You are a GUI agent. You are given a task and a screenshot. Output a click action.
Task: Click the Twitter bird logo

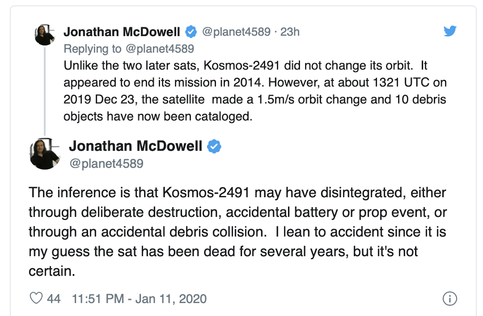click(x=450, y=31)
